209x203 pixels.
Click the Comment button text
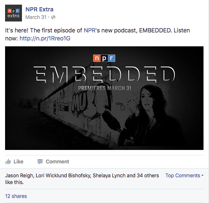click(57, 162)
